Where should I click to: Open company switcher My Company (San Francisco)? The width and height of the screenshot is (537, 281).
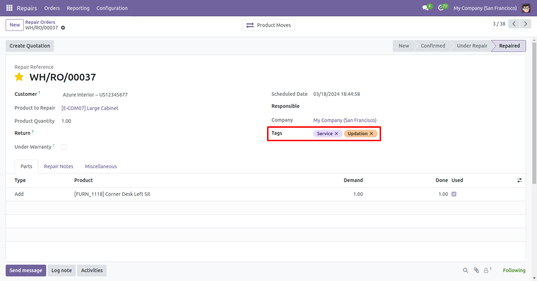pos(485,8)
